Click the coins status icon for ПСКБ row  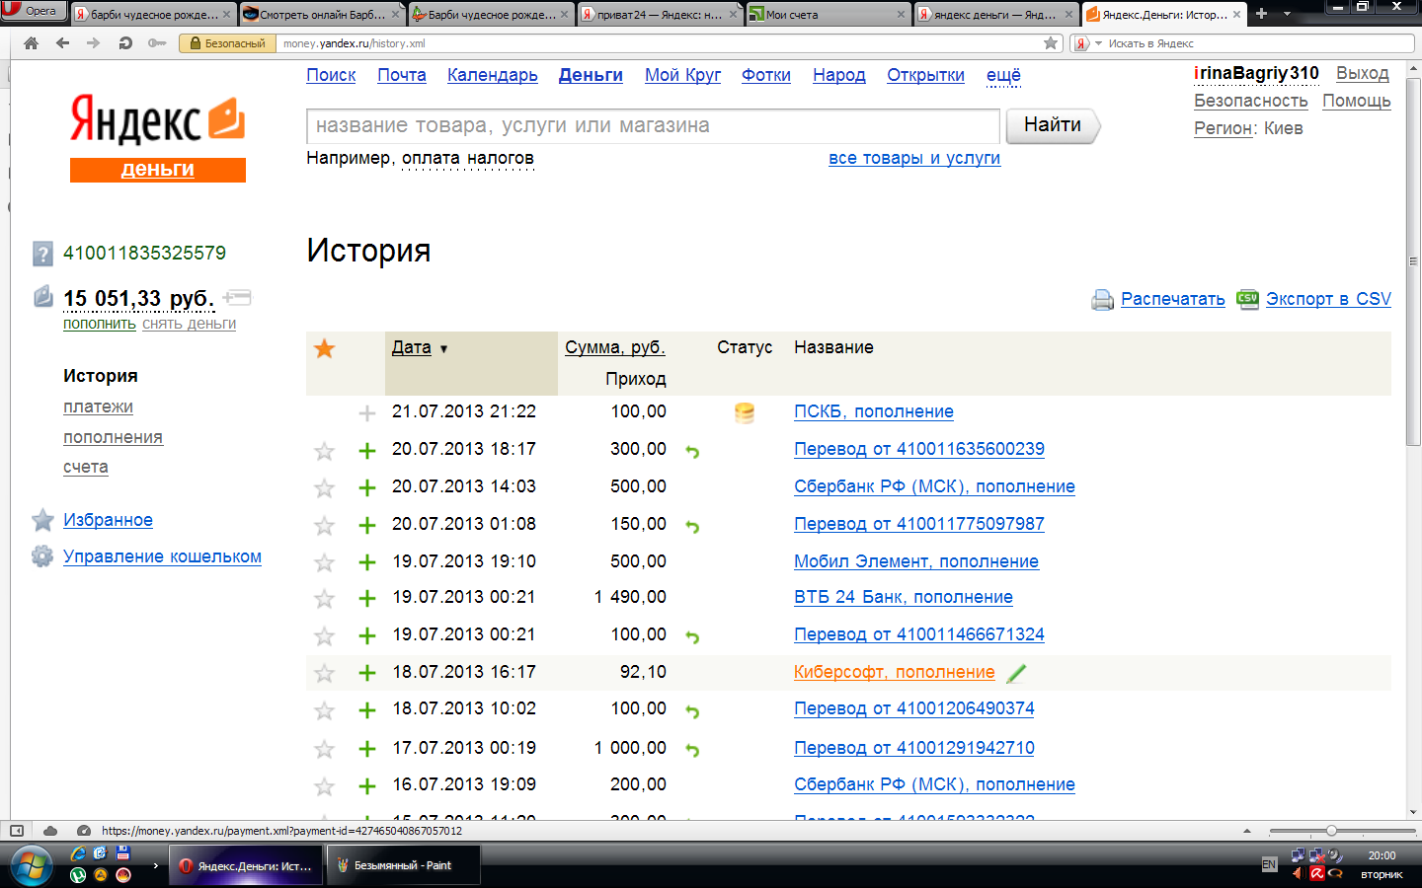[745, 413]
